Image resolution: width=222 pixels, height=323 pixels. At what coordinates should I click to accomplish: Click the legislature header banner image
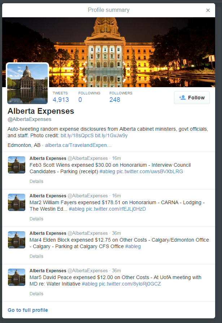pyautogui.click(x=132, y=52)
